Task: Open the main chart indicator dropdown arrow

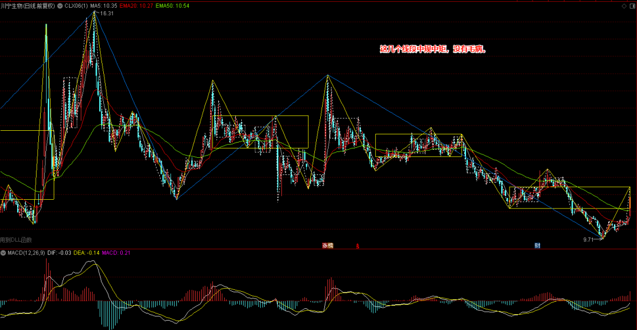Action: click(x=60, y=6)
